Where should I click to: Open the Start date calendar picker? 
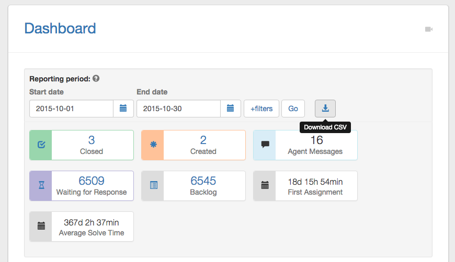tap(123, 109)
